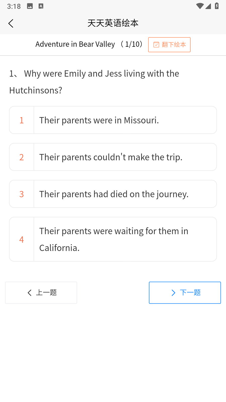The height and width of the screenshot is (402, 226).
Task: Select answer "Their parents were in Missouri."
Action: tap(125, 120)
